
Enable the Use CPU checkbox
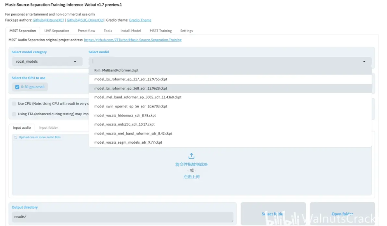[14, 104]
